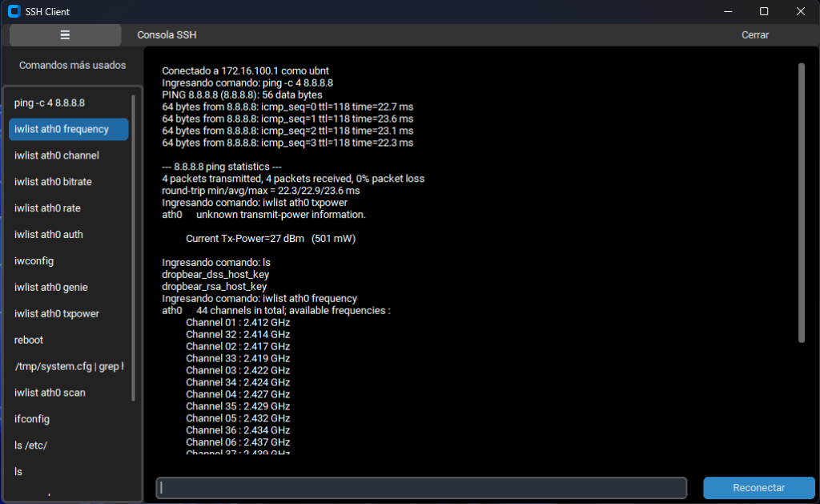Focus the command input field
820x504 pixels.
point(421,488)
